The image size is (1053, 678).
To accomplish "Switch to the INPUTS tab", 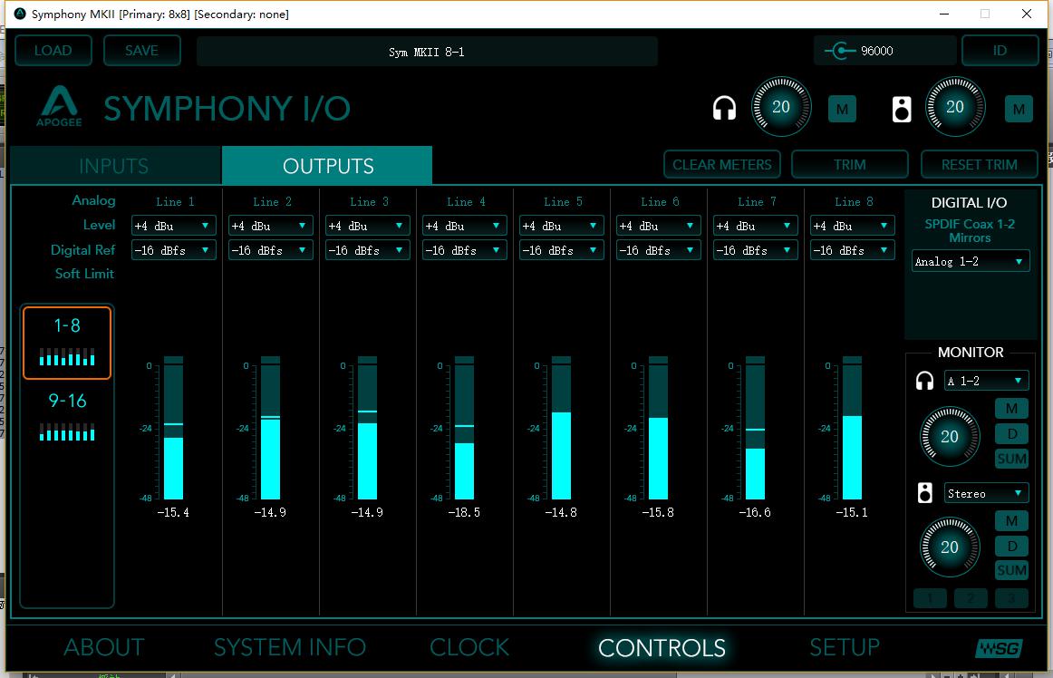I will 114,166.
